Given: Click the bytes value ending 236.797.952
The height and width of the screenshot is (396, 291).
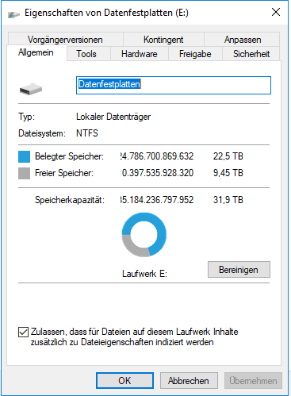Looking at the screenshot, I should coord(157,200).
